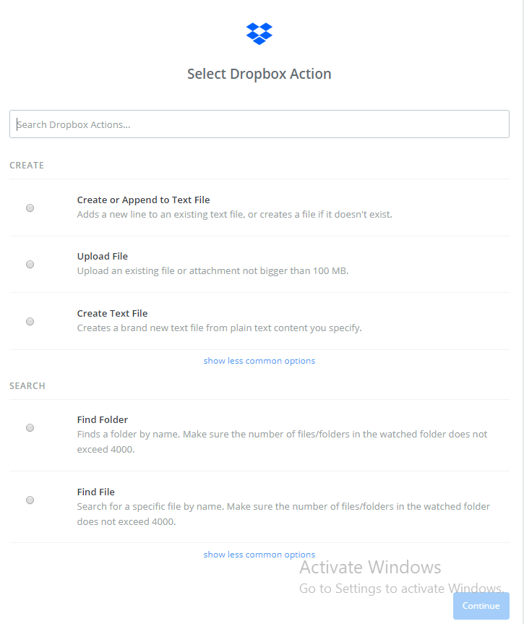Click the Continue button
The image size is (524, 624).
click(x=481, y=606)
